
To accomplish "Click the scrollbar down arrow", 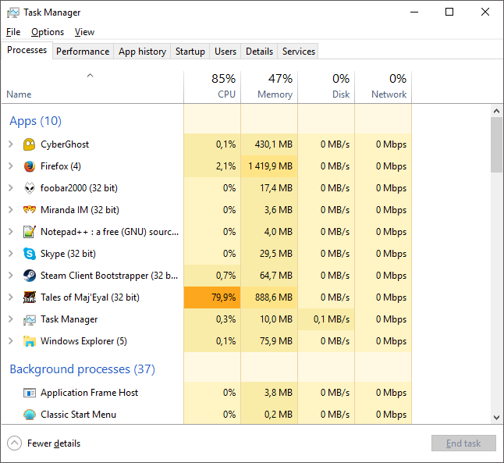I will (x=496, y=418).
